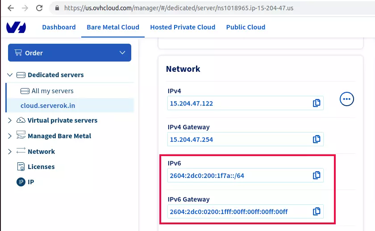The image size is (375, 231).
Task: Click the Network card heading
Action: point(183,69)
